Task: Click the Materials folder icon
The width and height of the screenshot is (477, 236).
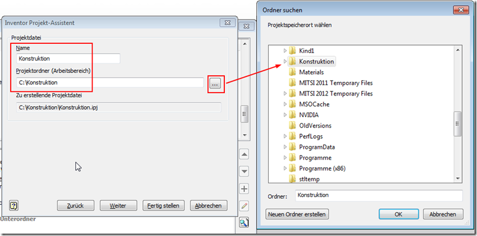Action: [292, 72]
